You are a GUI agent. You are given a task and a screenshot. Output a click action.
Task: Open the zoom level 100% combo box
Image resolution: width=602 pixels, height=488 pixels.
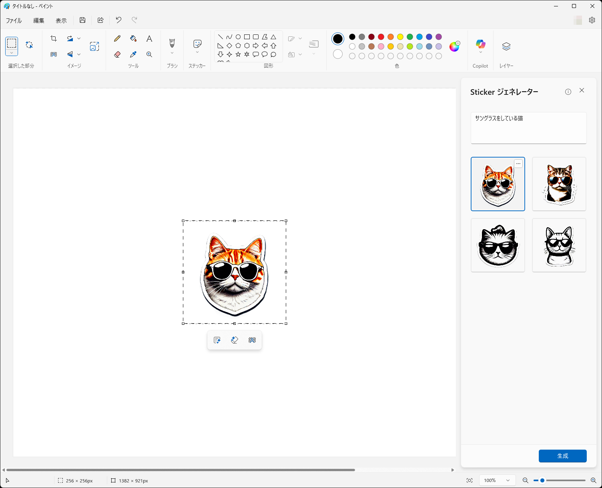(497, 480)
